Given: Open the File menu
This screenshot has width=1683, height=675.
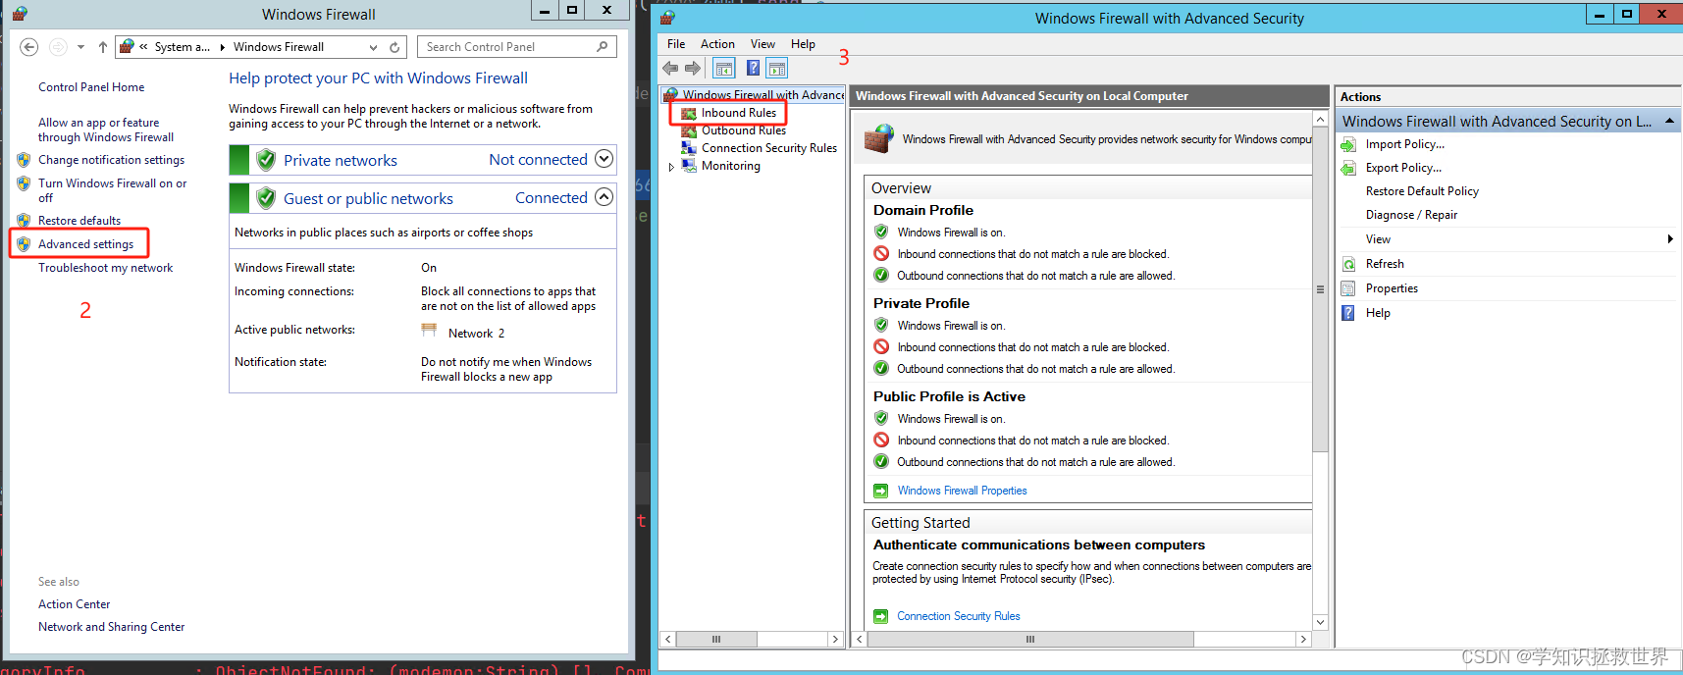Looking at the screenshot, I should (676, 44).
